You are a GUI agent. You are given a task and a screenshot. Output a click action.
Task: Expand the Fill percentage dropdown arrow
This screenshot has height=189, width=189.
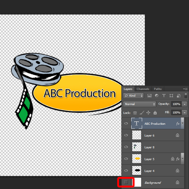tap(184, 113)
